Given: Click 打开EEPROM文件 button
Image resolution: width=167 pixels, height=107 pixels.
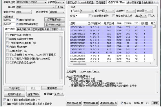Looking at the screenshot, I should [55, 25].
